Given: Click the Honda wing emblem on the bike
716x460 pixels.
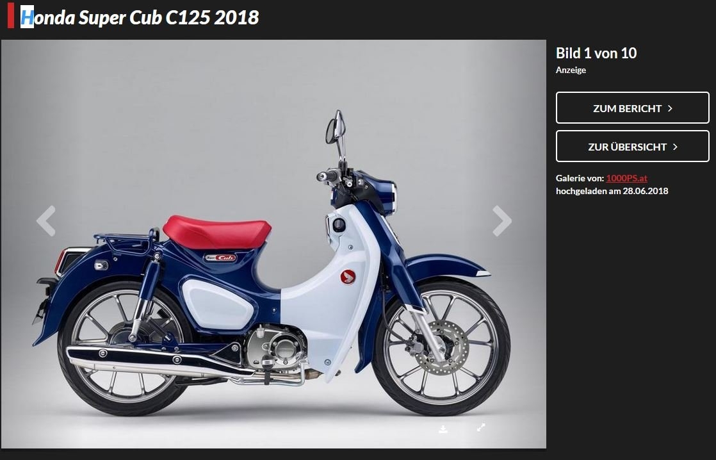Looking at the screenshot, I should tap(348, 277).
